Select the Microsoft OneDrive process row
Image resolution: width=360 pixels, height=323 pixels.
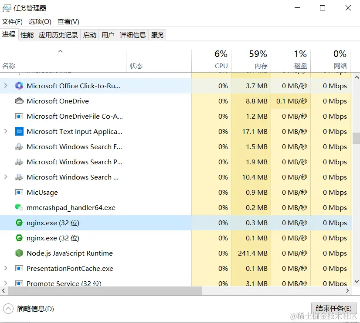point(176,101)
